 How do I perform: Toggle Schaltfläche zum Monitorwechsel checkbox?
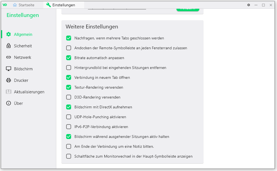69,156
